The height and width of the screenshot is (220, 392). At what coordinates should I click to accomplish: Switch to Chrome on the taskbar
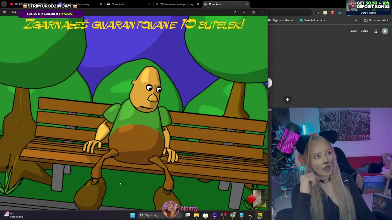point(232,215)
